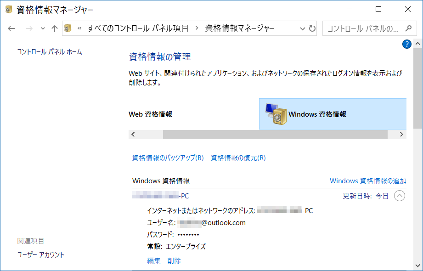This screenshot has width=423, height=271.
Task: Click the -PC credential entry name
Action: tap(160, 196)
